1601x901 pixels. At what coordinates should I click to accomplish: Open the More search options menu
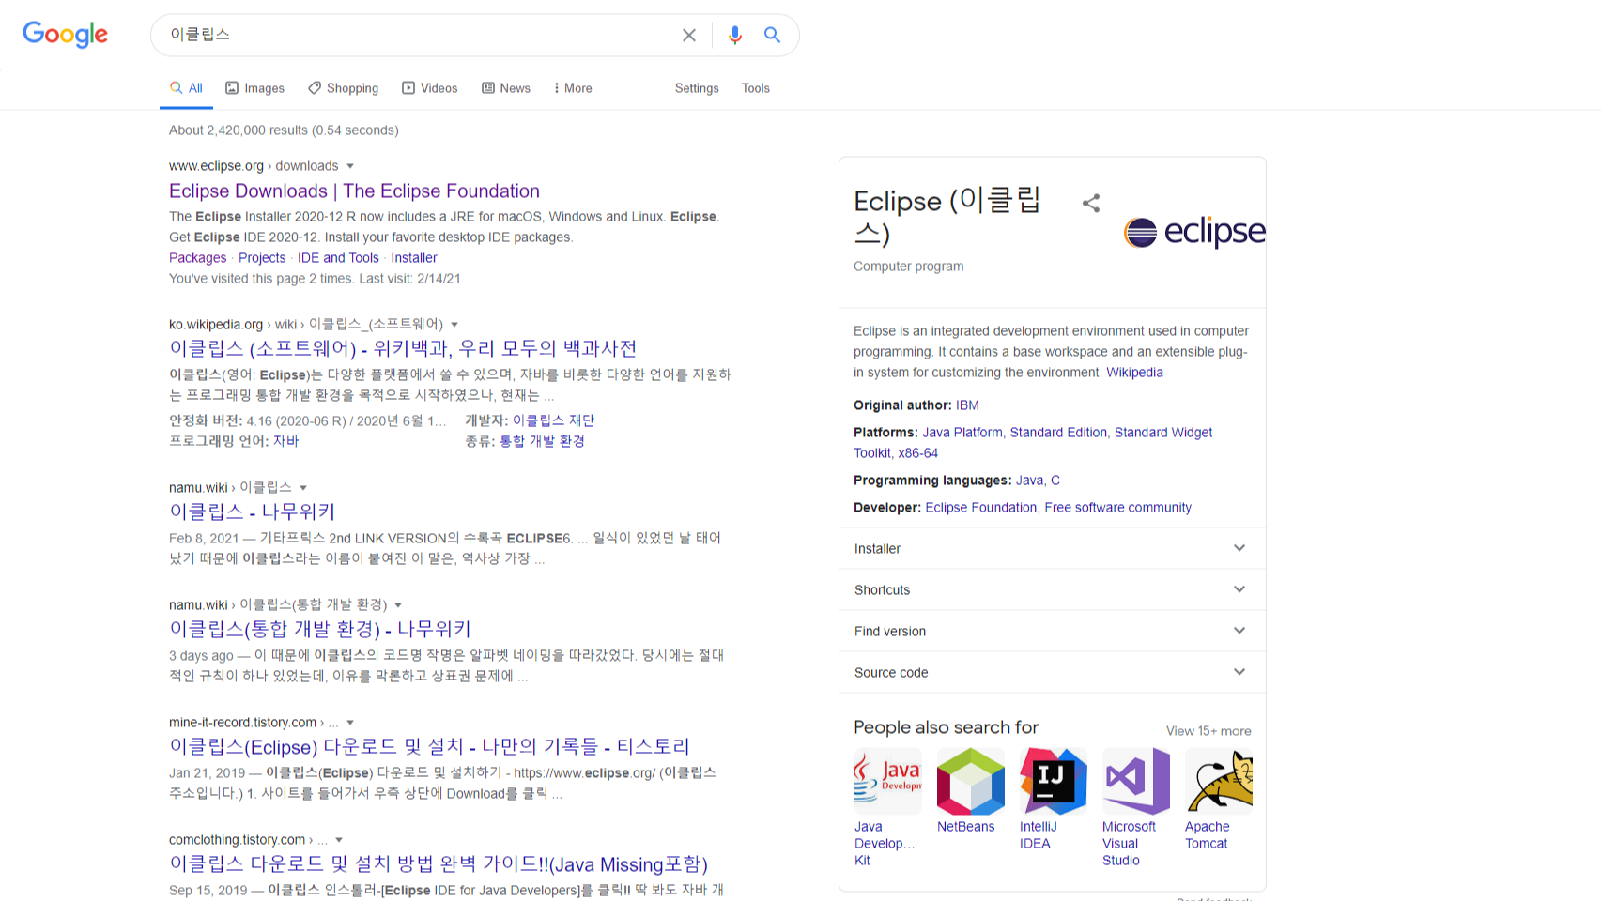point(573,88)
